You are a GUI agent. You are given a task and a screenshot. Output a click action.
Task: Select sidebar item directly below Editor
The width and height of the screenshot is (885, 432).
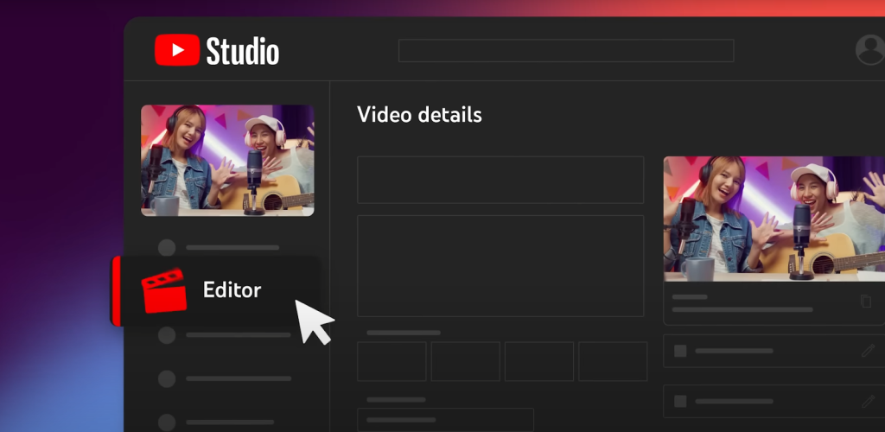click(225, 335)
